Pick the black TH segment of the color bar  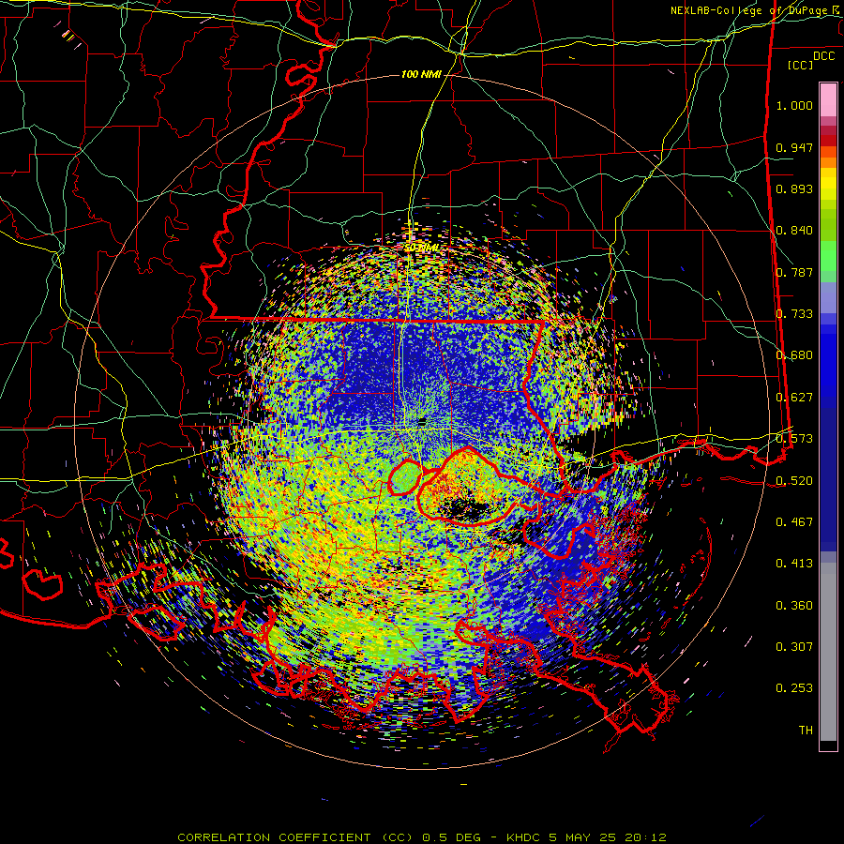[828, 745]
